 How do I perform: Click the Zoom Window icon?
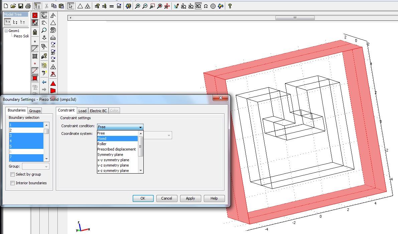point(152,6)
